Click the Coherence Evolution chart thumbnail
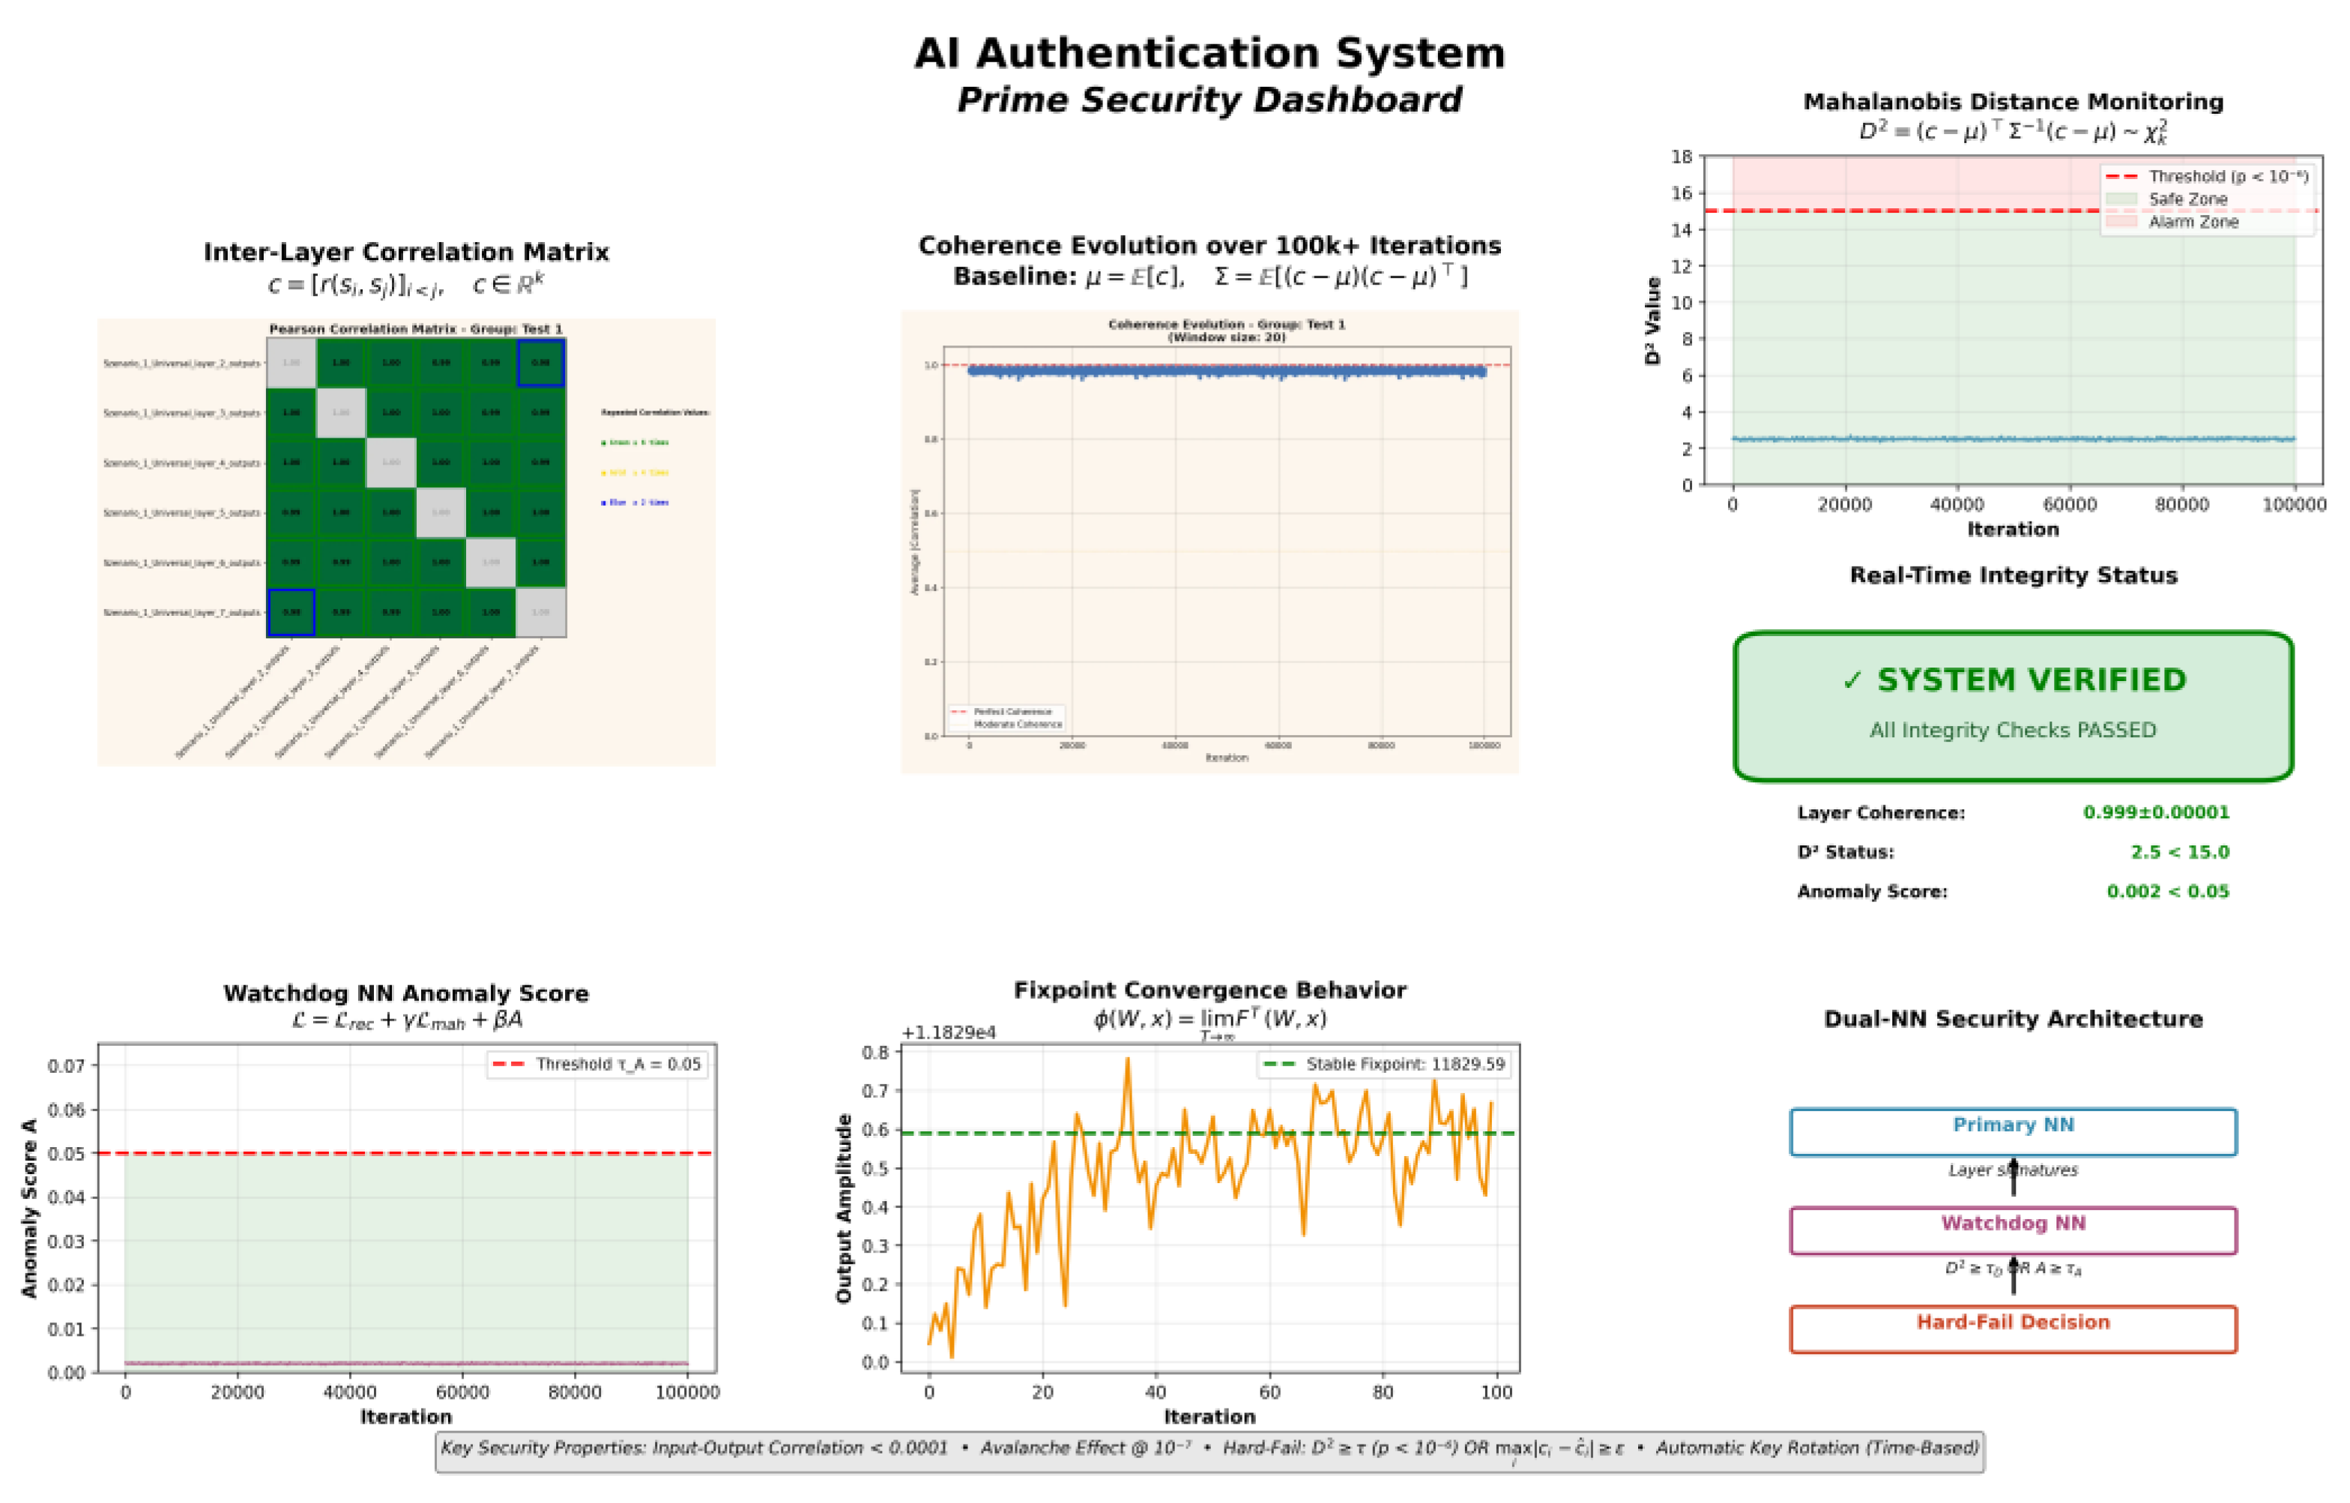This screenshot has width=2350, height=1503. click(1209, 542)
